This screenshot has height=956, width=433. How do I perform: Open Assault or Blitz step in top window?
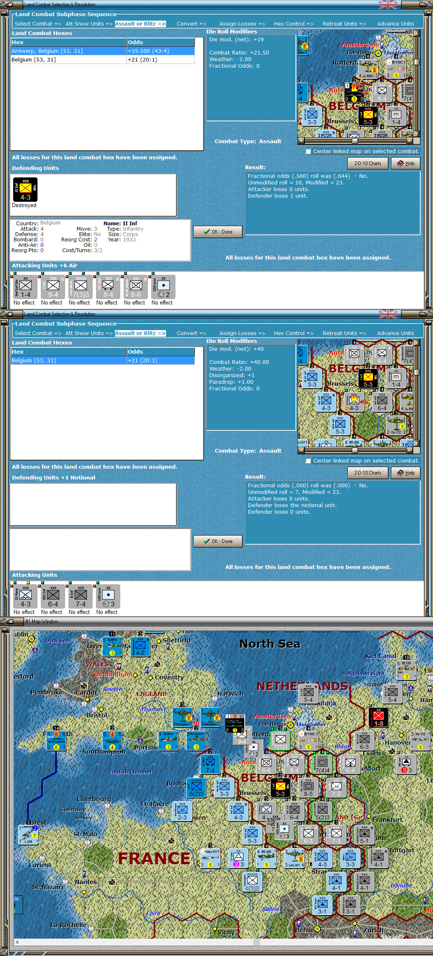tap(140, 24)
